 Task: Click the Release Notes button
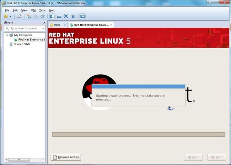66,157
